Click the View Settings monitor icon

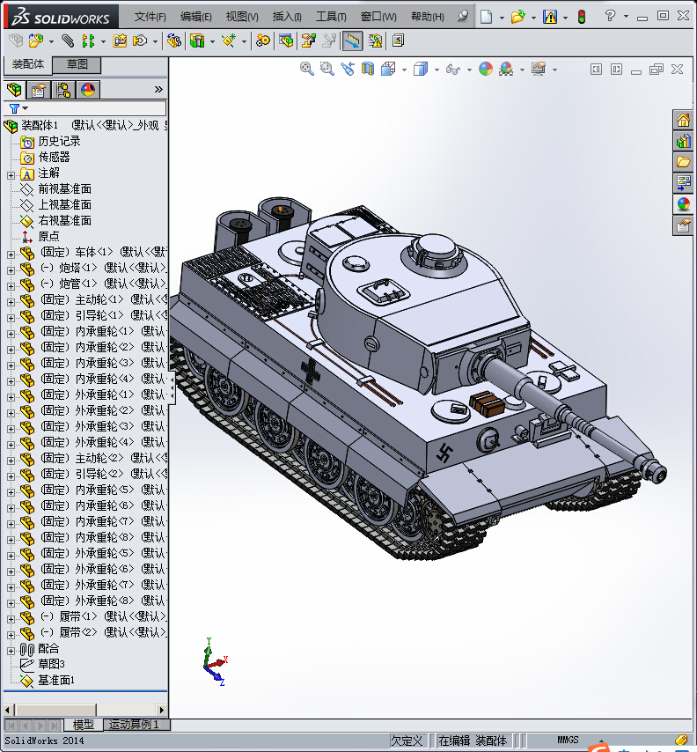pyautogui.click(x=539, y=69)
